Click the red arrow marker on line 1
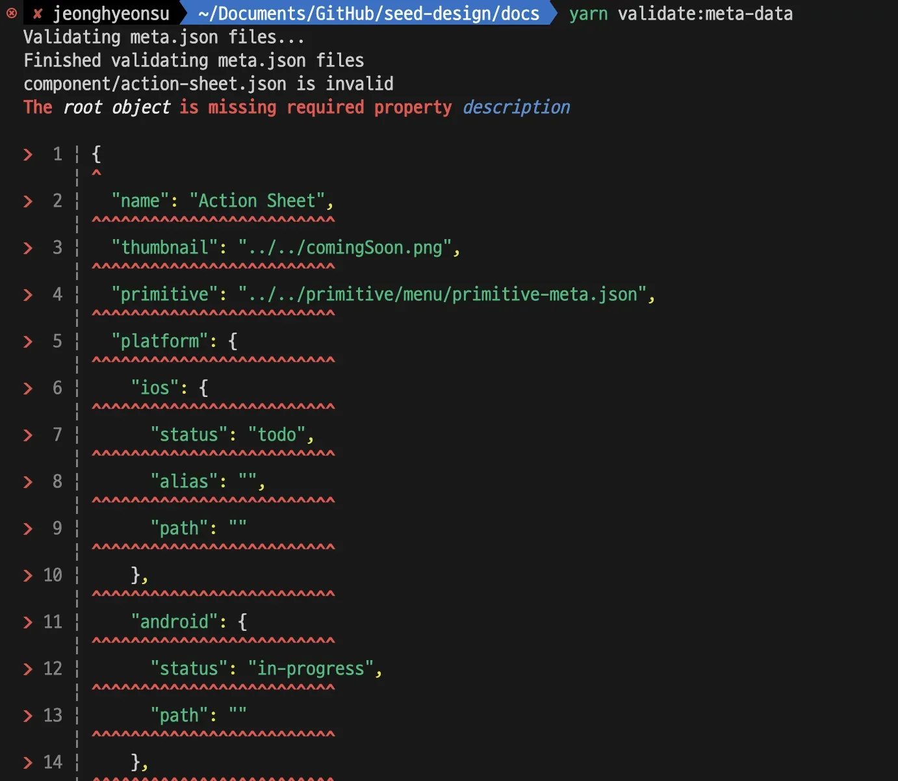 tap(28, 155)
